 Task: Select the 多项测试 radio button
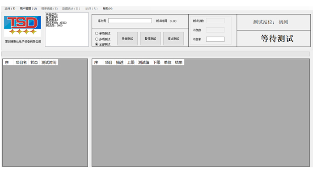(x=97, y=39)
